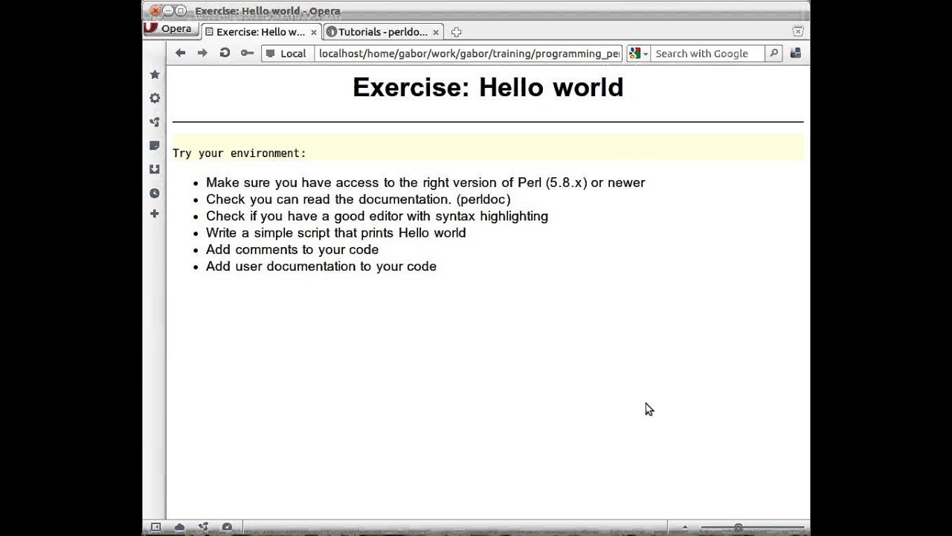Open the Unite sharing panel

coord(155,122)
